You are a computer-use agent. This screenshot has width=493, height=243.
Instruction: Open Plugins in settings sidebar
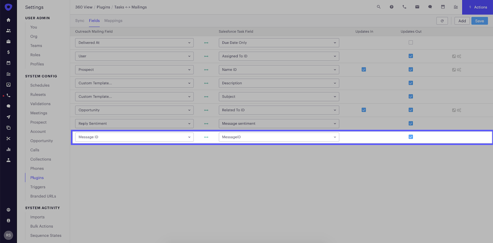point(37,178)
